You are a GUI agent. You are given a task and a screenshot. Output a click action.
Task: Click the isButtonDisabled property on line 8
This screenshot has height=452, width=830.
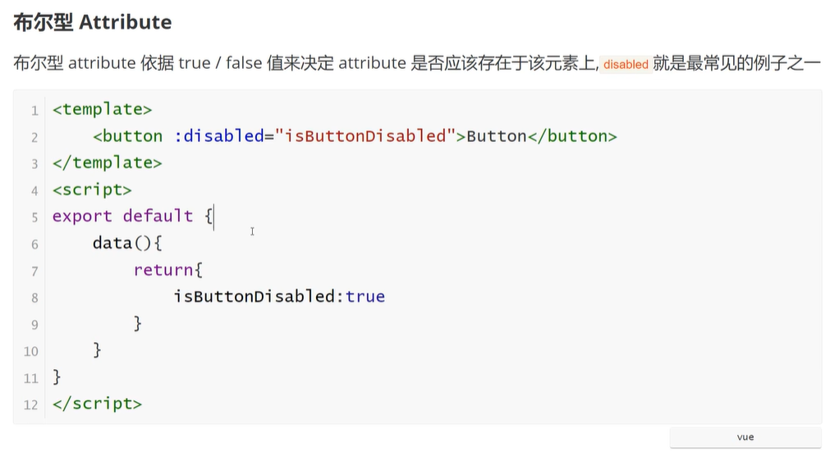click(x=255, y=297)
